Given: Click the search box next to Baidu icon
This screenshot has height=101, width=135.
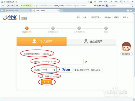Looking at the screenshot, I should pos(119,6).
